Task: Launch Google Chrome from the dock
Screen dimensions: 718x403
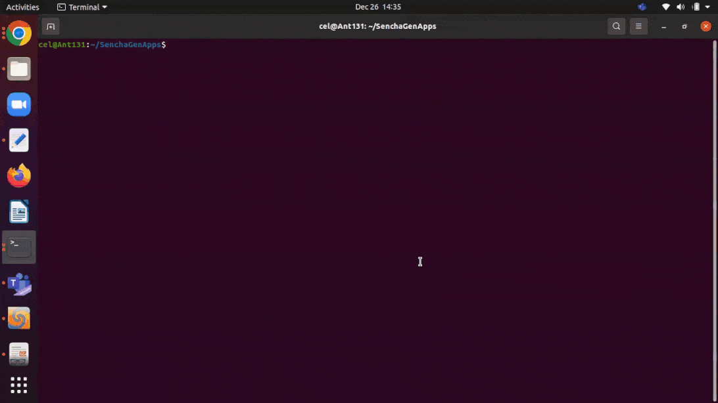Action: (x=19, y=33)
